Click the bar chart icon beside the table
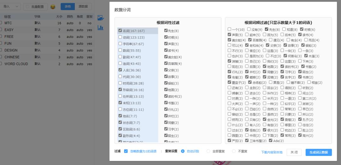Viewport: 341px width, 165px height. [x=100, y=27]
